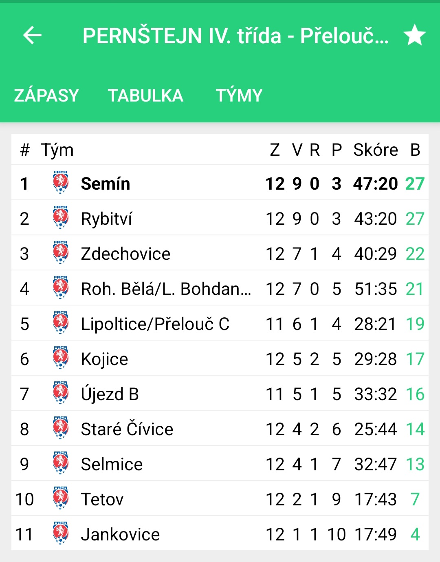The height and width of the screenshot is (562, 440).
Task: Click the Jankovice team crest icon
Action: pyautogui.click(x=60, y=533)
